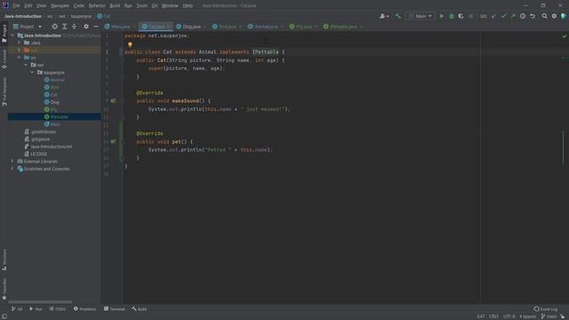Expand the out folder
The image size is (569, 320).
pos(20,50)
